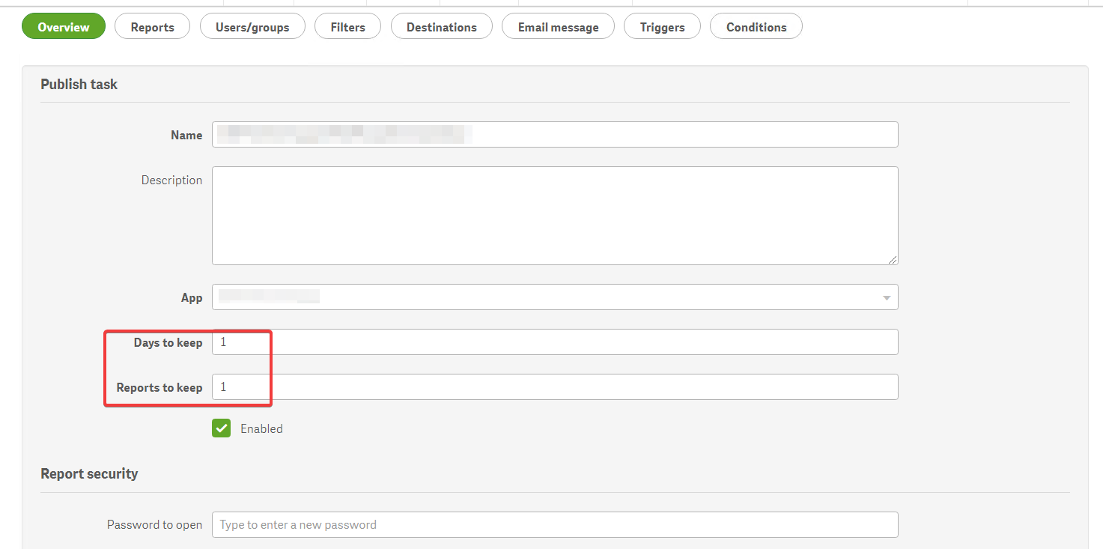The width and height of the screenshot is (1103, 549).
Task: Click inside the Description text area
Action: coord(554,215)
